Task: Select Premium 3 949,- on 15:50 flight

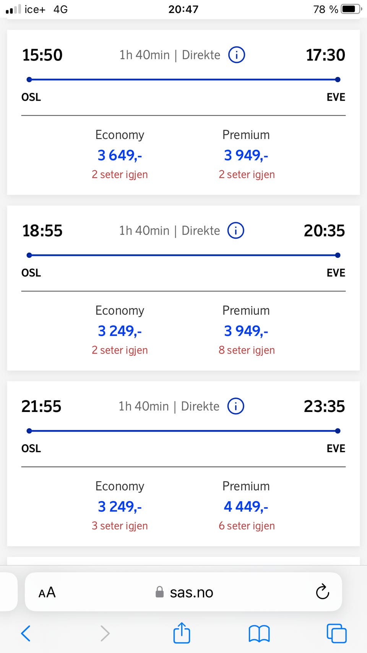Action: pos(246,155)
